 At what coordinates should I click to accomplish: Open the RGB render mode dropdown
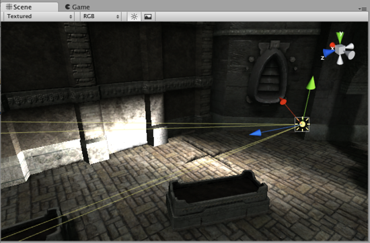(100, 17)
